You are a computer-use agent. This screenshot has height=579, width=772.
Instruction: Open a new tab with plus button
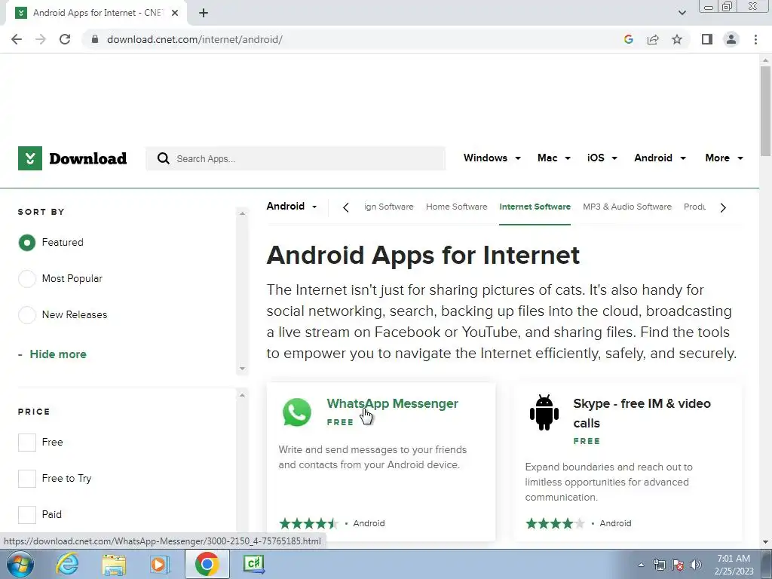point(204,13)
